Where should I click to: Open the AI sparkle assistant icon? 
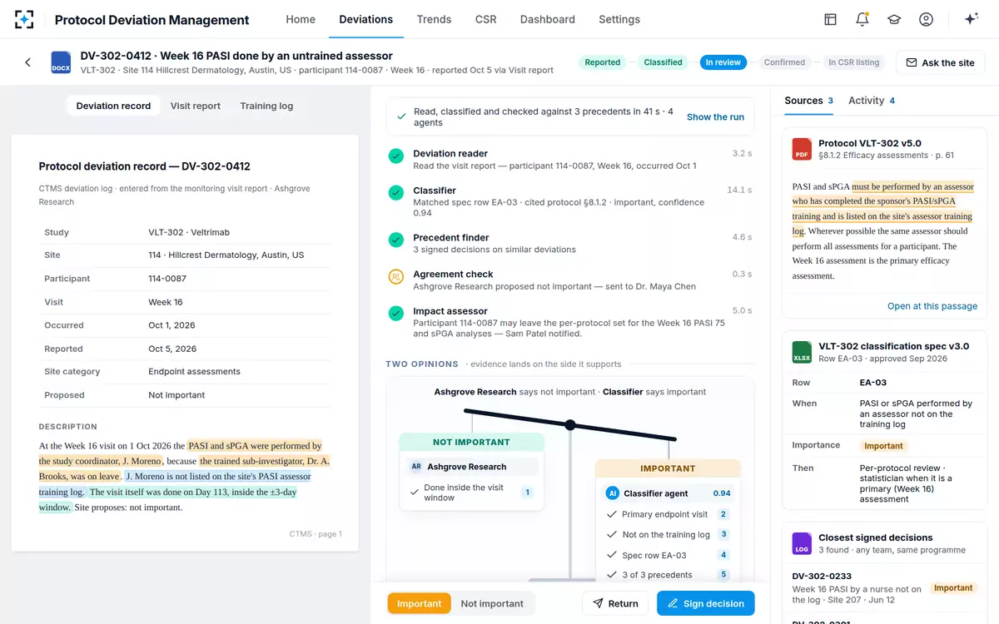(x=971, y=19)
